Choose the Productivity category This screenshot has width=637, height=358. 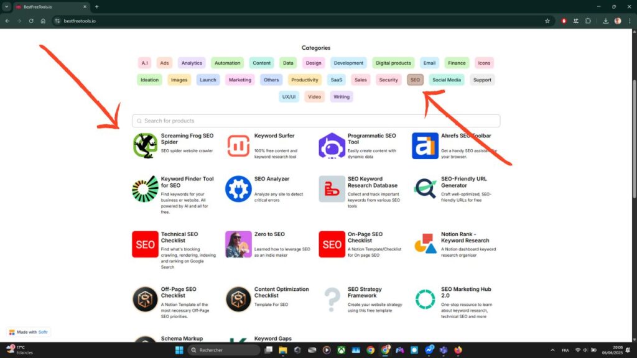pos(305,80)
